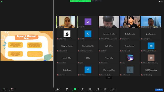
Task: Select the purple Z avatar of zoom baa01
Action: tap(88, 22)
